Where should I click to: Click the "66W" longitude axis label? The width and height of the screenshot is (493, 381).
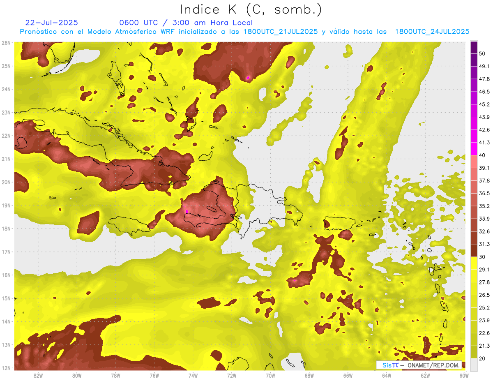(x=348, y=375)
